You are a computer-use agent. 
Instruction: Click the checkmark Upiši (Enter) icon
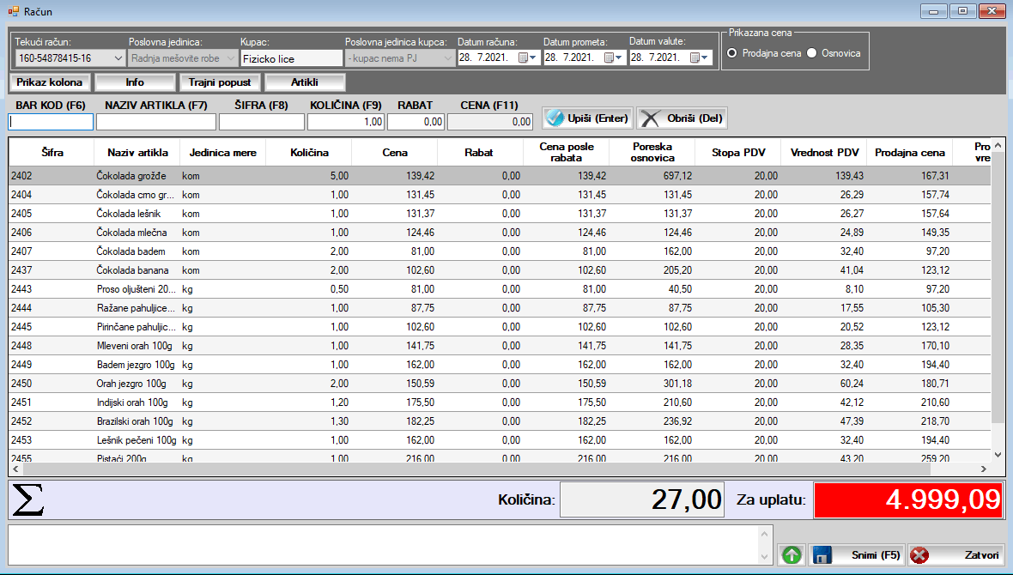point(555,118)
